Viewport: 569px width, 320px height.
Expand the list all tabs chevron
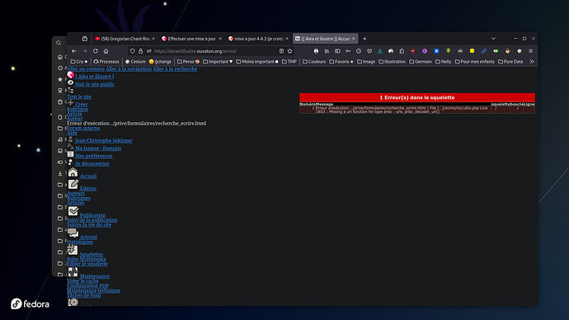(493, 39)
